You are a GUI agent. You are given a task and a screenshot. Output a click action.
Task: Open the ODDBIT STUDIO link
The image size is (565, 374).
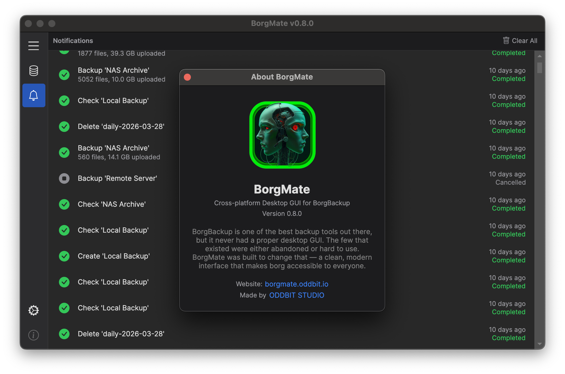pos(296,295)
